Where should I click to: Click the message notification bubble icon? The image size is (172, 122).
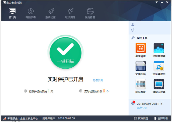[x=133, y=103]
